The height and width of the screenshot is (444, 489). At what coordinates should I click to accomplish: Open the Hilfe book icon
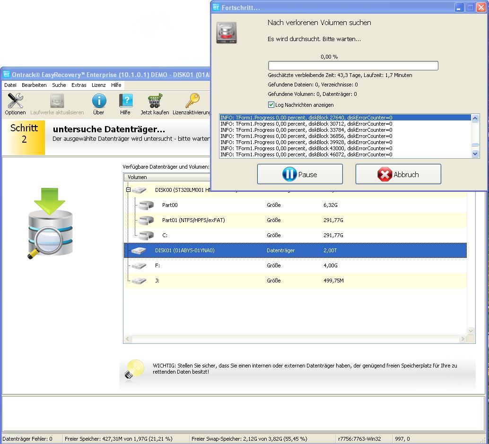coord(126,101)
